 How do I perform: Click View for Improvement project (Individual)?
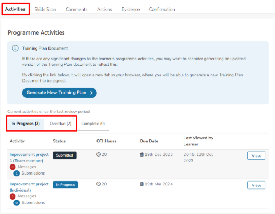point(256,185)
